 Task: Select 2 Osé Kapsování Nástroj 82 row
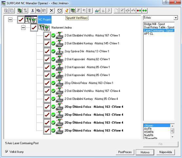pyautogui.click(x=87, y=59)
